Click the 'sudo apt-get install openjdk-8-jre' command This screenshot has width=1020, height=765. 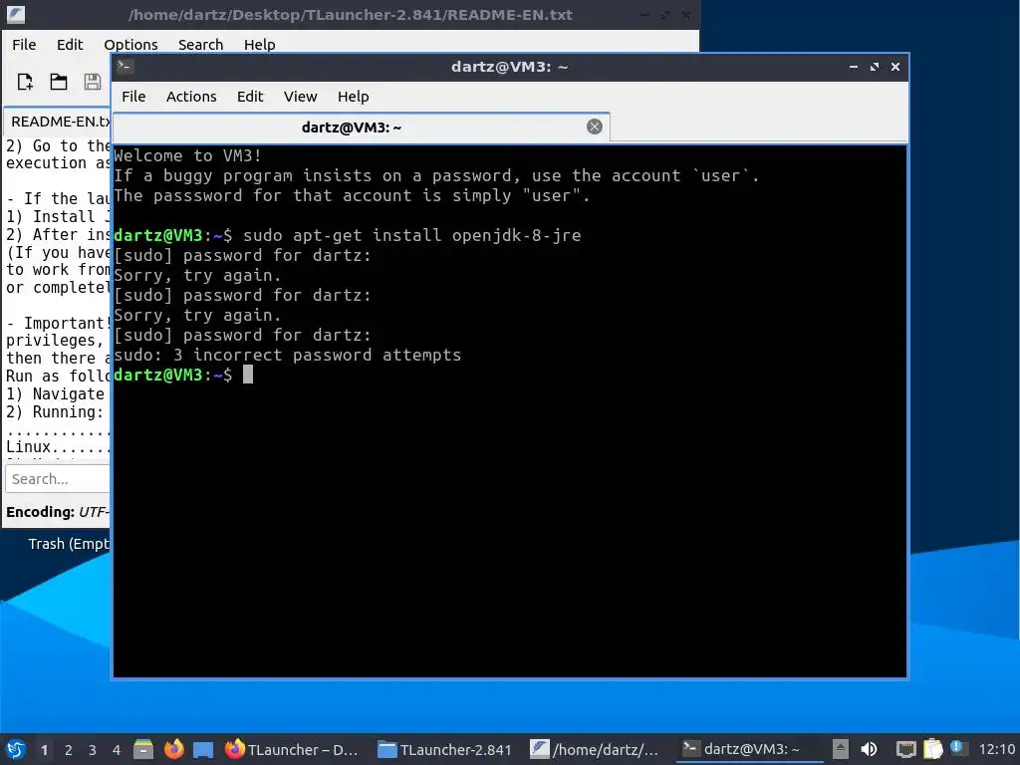coord(411,235)
